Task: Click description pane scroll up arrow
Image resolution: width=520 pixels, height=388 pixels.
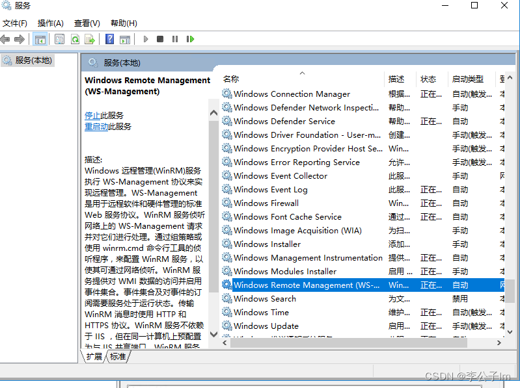Action: coord(214,113)
